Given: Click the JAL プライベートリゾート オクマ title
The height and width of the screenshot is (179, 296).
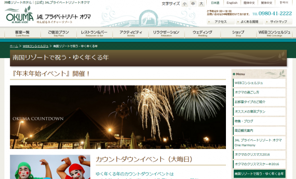Looking at the screenshot, I should pyautogui.click(x=64, y=17).
